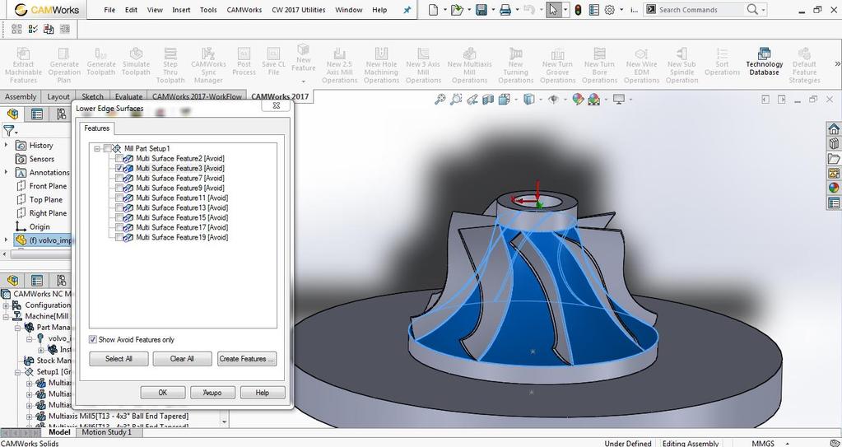Expand the Multiaxis Mill5 operation node
The height and width of the screenshot is (447, 842).
(30, 417)
